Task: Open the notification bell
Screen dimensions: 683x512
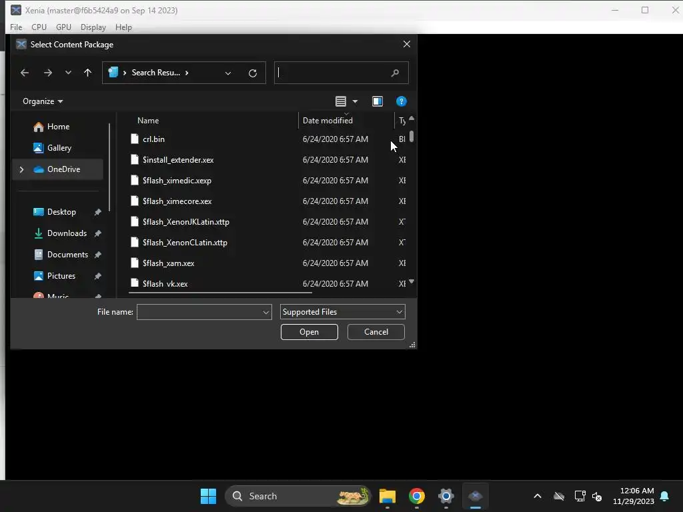Action: coord(665,496)
